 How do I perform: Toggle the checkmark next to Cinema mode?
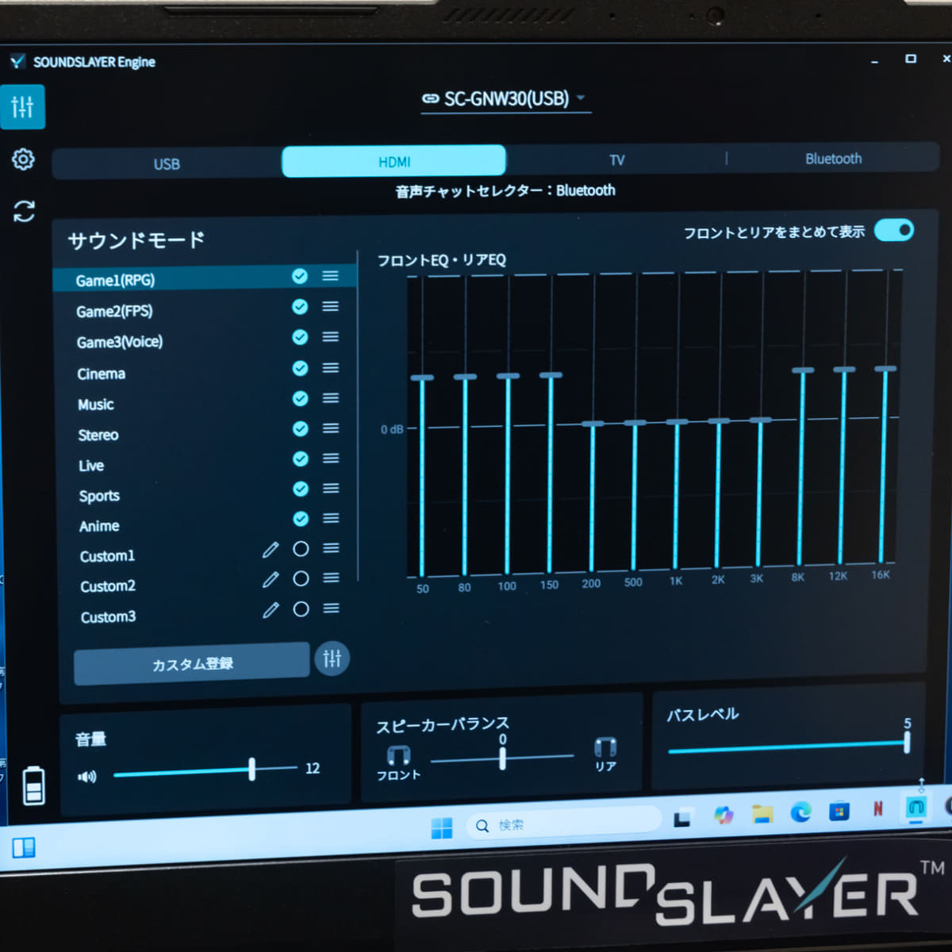pyautogui.click(x=300, y=368)
